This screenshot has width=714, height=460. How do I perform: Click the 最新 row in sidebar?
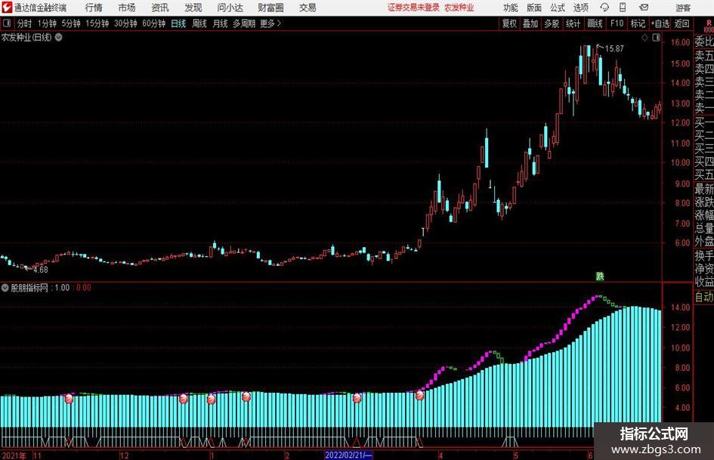703,189
